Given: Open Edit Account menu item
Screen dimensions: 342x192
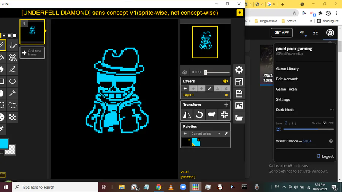Looking at the screenshot, I should (x=287, y=79).
